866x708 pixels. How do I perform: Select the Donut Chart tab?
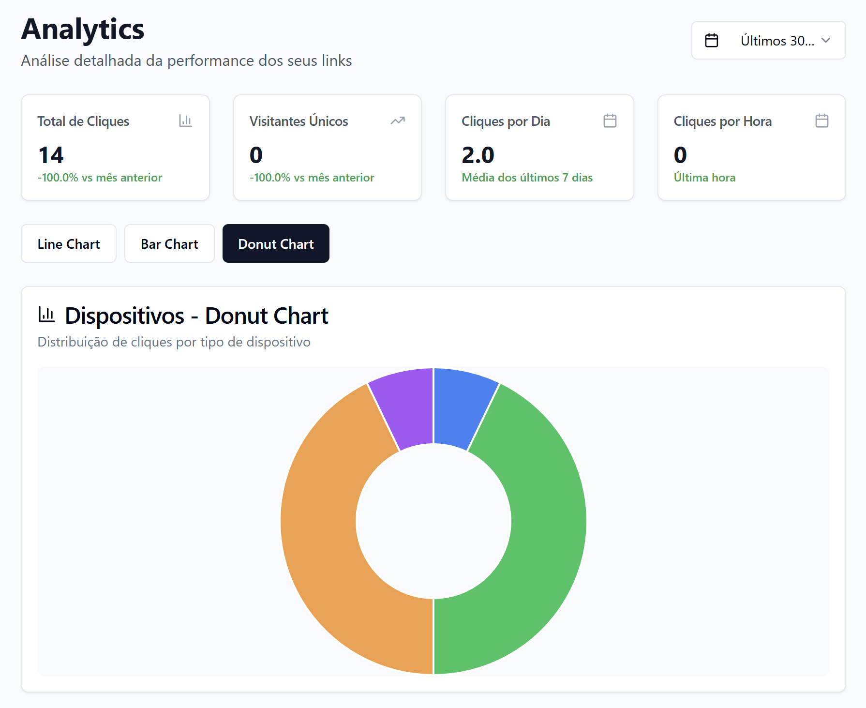pos(276,244)
